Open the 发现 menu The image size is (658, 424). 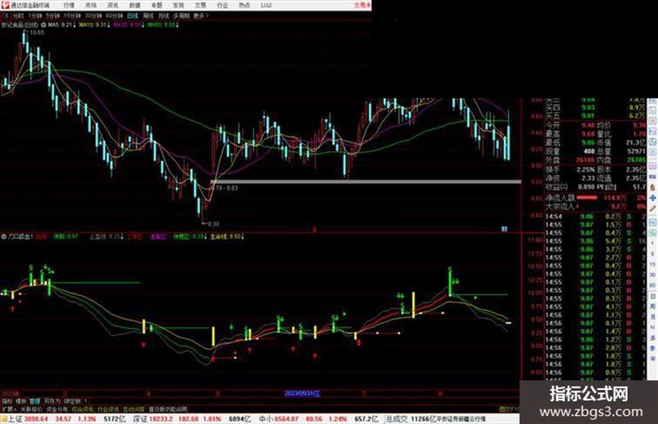tap(178, 5)
